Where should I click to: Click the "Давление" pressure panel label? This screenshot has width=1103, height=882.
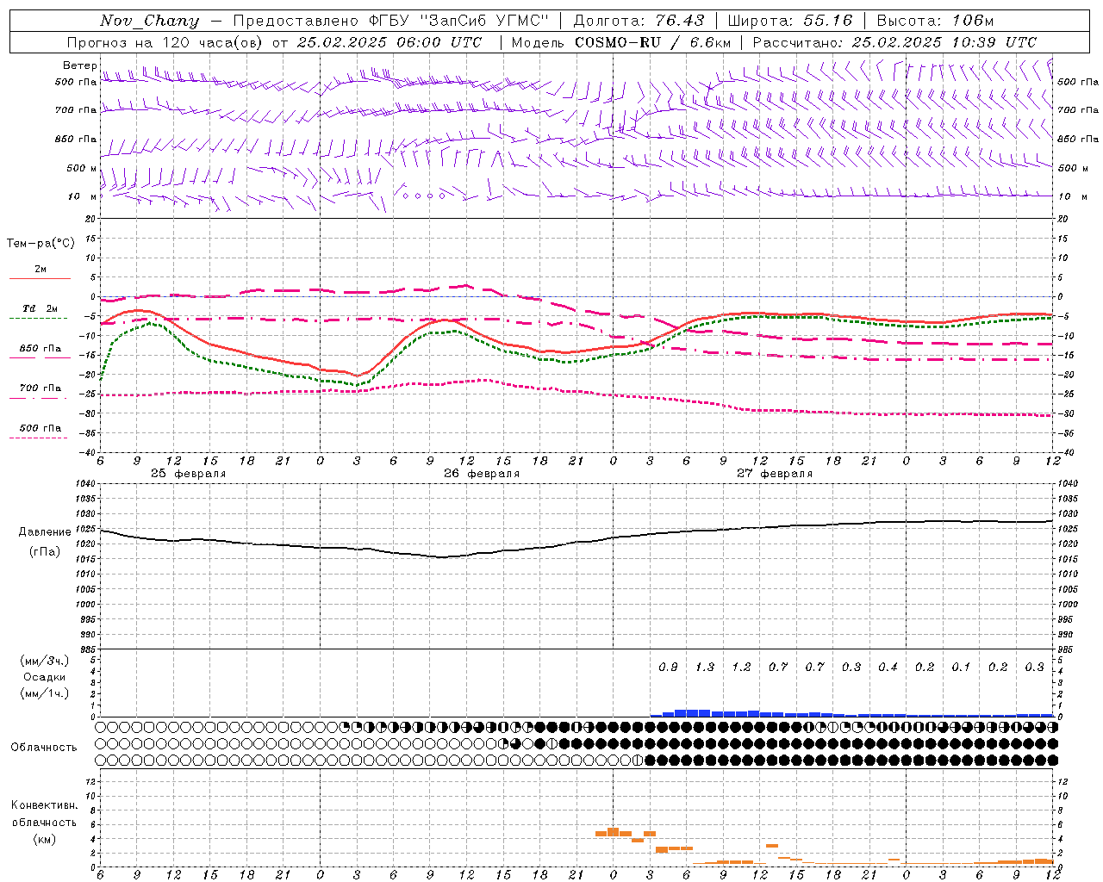[45, 532]
